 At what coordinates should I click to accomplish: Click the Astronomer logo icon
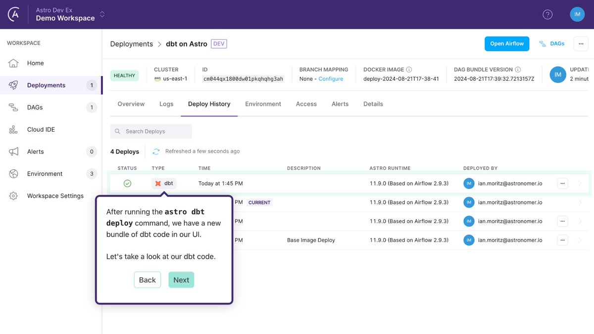14,14
